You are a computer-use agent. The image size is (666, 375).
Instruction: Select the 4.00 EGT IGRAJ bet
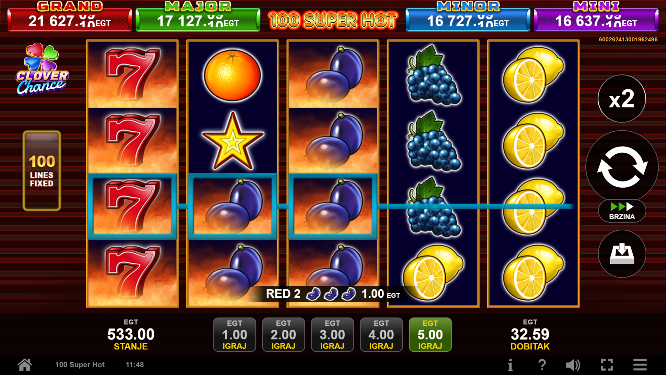pos(381,335)
